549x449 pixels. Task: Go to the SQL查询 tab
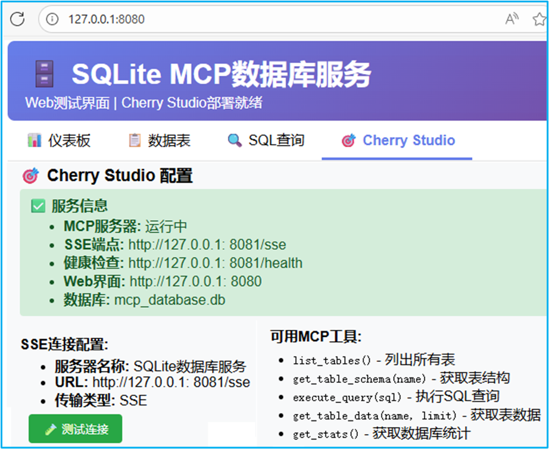click(266, 140)
